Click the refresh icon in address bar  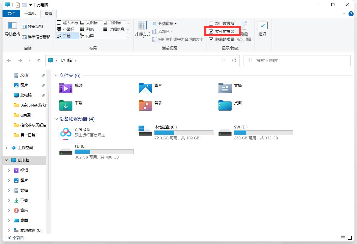234,60
